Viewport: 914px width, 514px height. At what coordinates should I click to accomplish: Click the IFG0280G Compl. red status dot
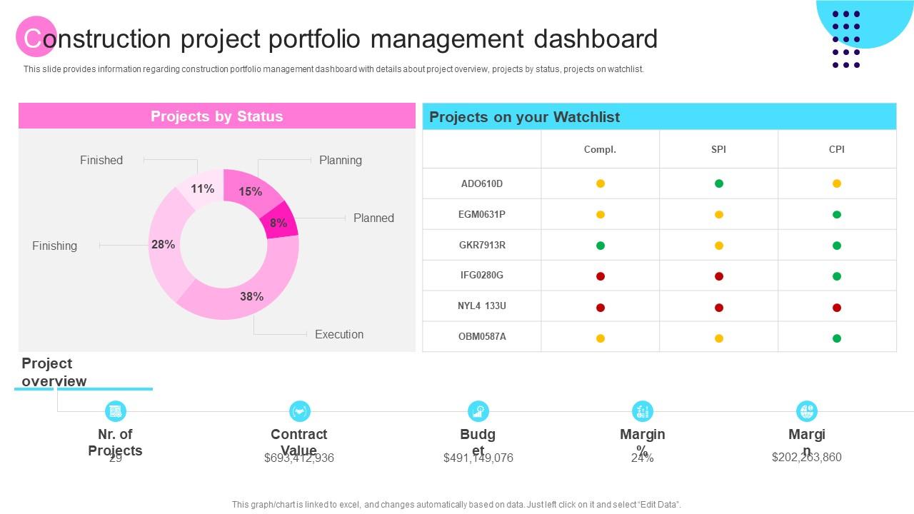[x=601, y=276]
